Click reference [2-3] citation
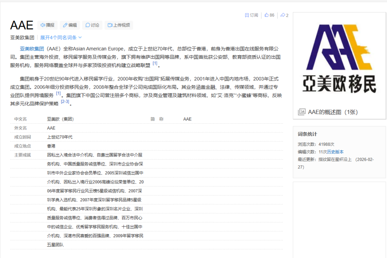The image size is (387, 258). pos(65,101)
